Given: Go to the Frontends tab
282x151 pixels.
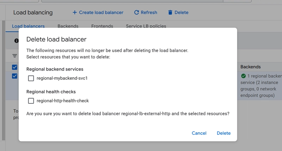Looking at the screenshot, I should click(102, 26).
